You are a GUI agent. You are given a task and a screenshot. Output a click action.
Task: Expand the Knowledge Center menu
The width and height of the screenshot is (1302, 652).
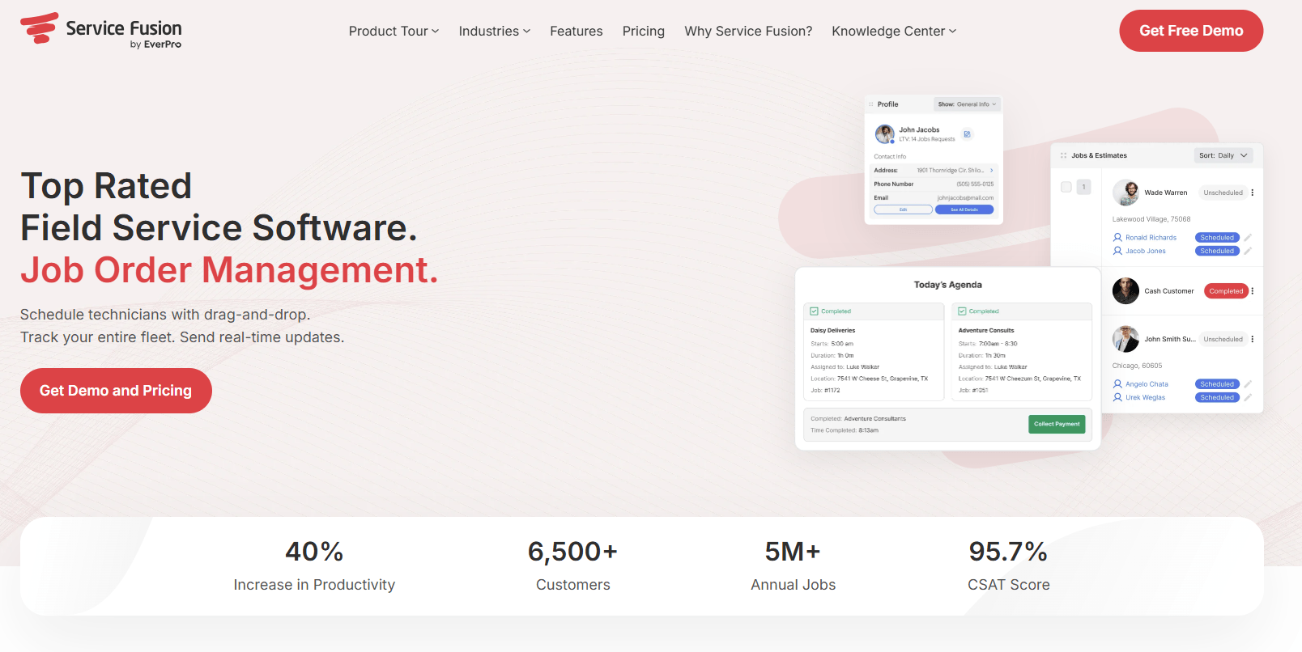point(894,31)
